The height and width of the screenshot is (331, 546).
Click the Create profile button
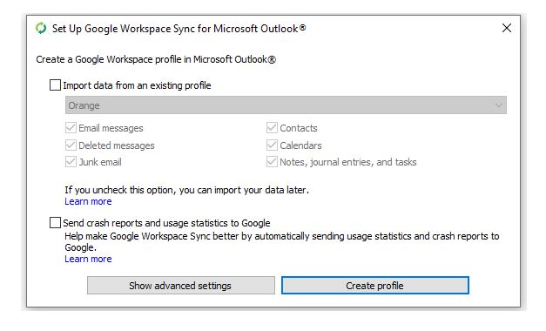tap(375, 286)
